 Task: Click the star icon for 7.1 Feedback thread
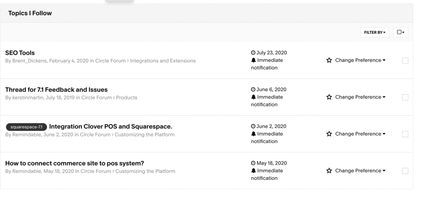(329, 97)
